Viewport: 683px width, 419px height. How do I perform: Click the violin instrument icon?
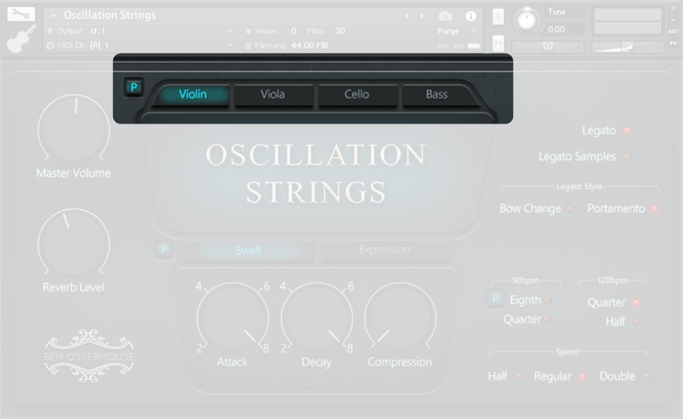(x=21, y=39)
